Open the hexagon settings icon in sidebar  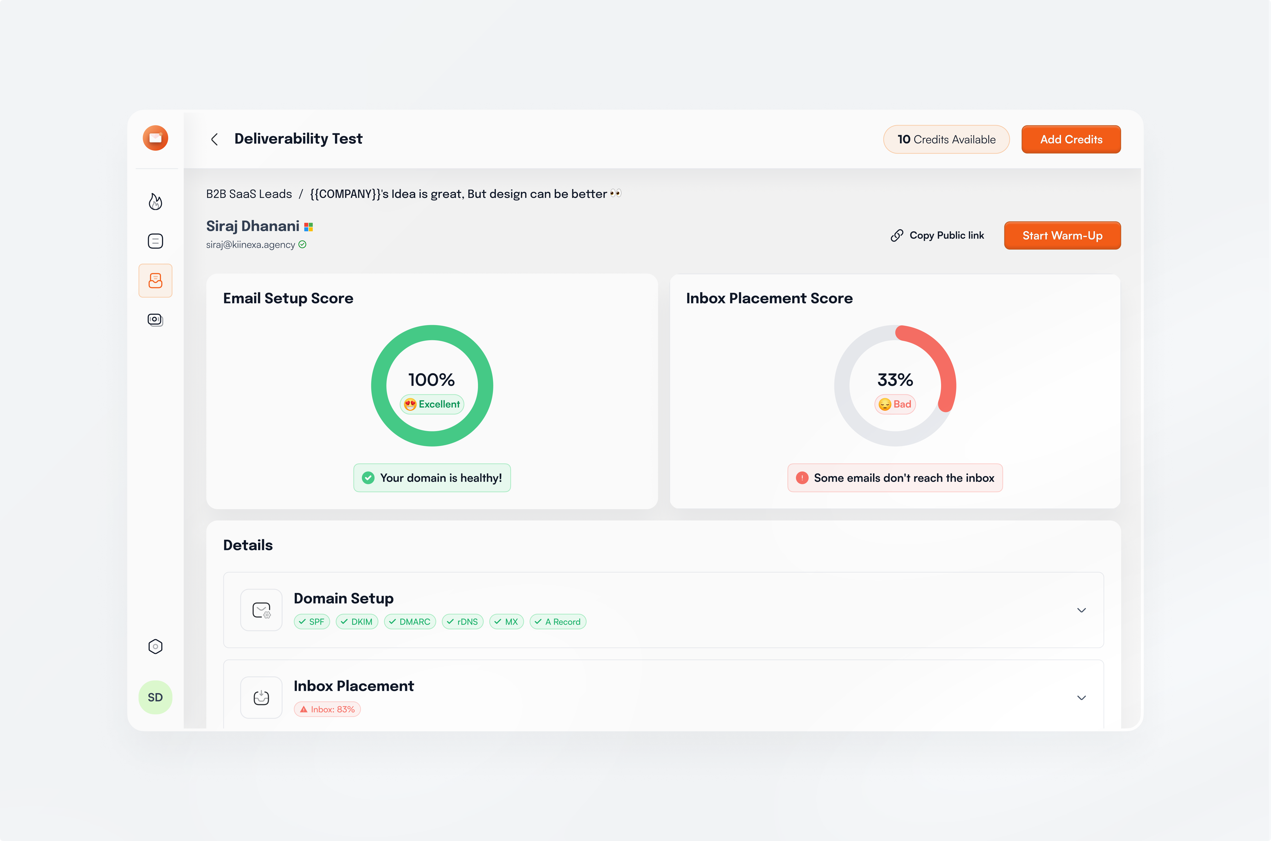click(155, 646)
